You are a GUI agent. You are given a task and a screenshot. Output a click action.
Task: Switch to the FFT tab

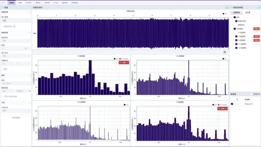3,3
